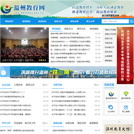Switch to the 学校德育 tab

(18, 123)
